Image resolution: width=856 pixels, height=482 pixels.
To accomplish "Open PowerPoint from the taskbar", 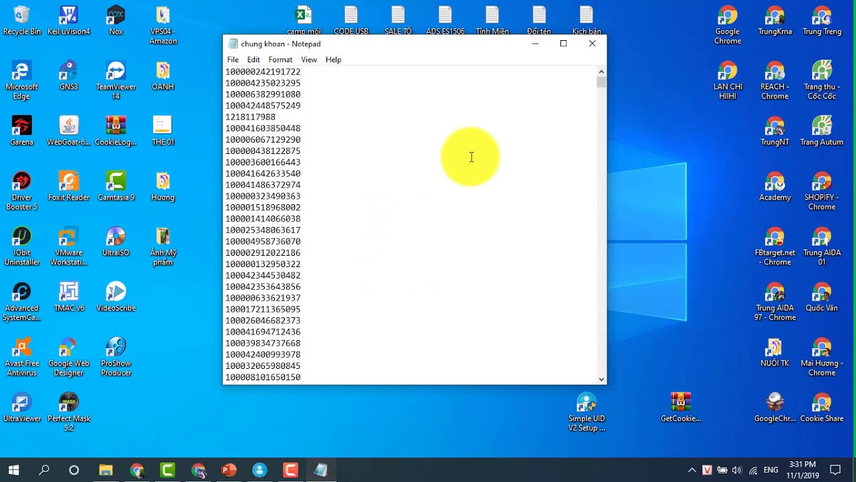I will coord(229,470).
